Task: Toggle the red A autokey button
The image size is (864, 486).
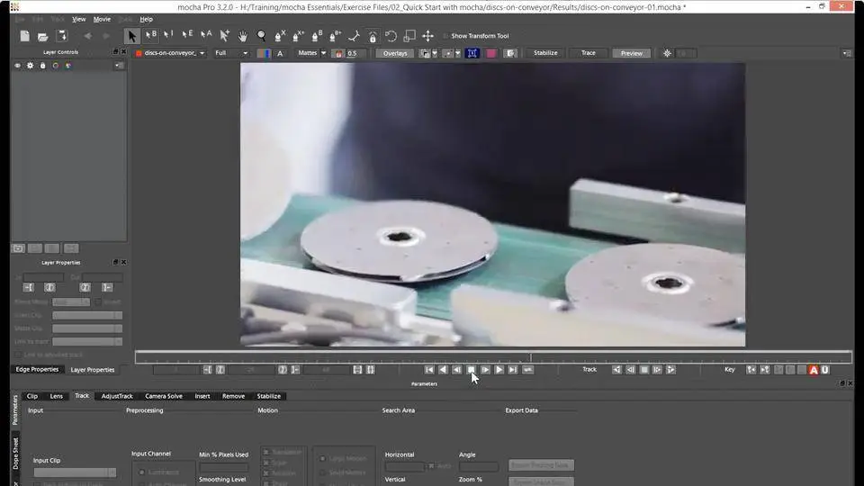Action: [814, 370]
